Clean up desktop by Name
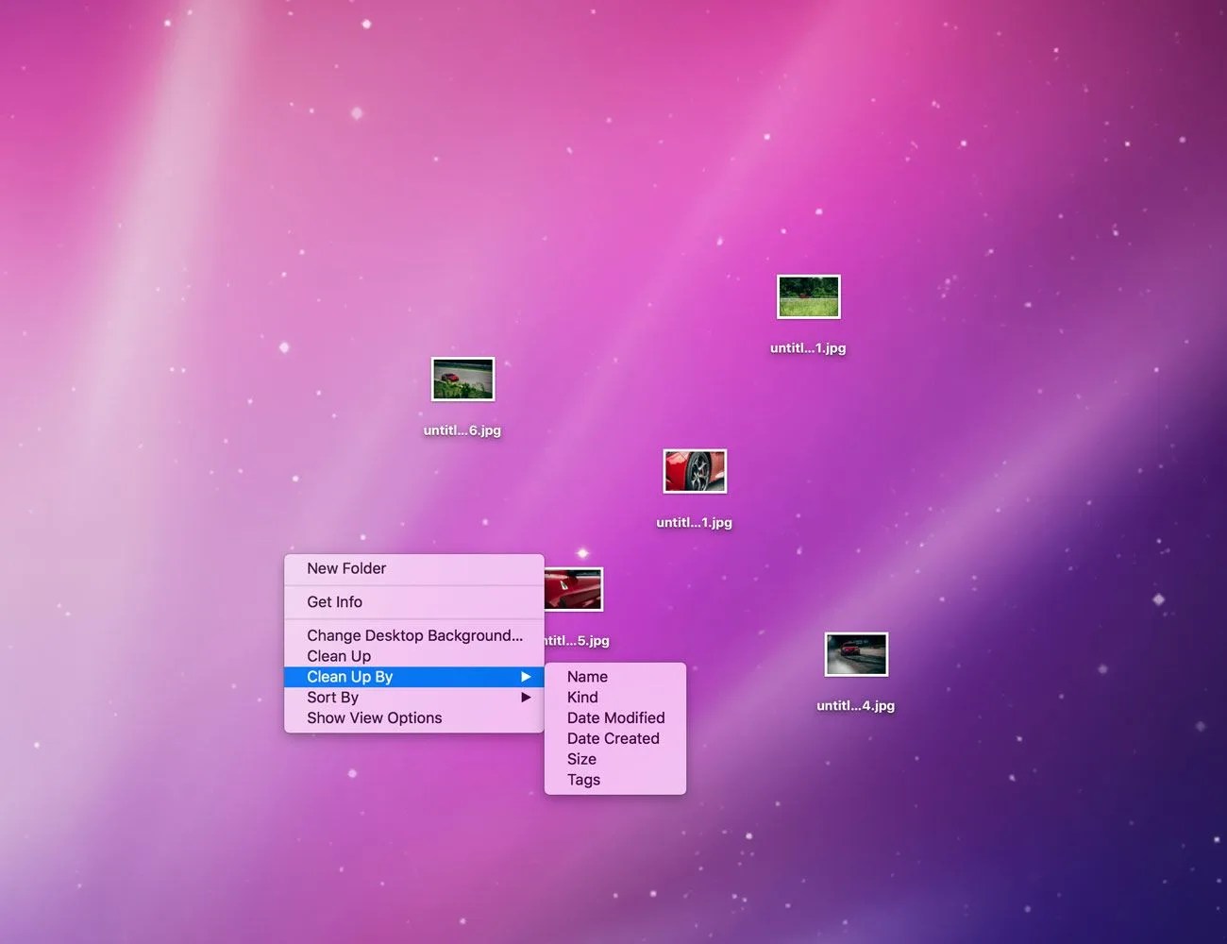The image size is (1227, 944). pyautogui.click(x=615, y=677)
